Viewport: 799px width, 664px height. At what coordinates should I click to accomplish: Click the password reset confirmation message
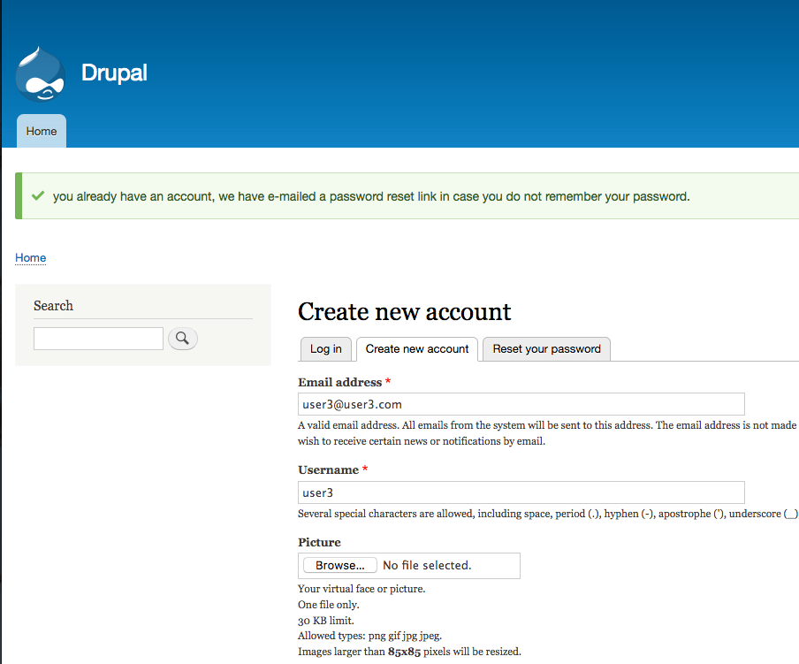pyautogui.click(x=371, y=195)
